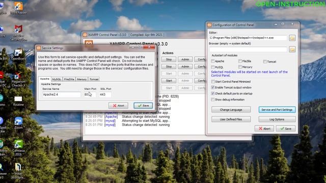Click first row Admin button in XAMPP
The height and width of the screenshot is (183, 326).
click(x=185, y=59)
